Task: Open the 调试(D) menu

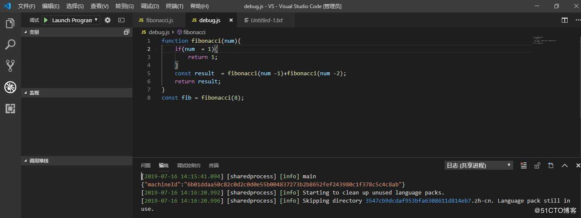Action: coord(150,6)
